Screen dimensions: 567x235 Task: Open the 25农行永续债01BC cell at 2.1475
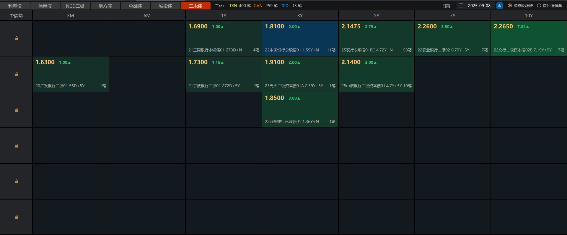[377, 38]
